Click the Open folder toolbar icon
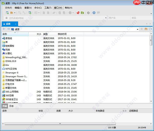The height and width of the screenshot is (131, 154). click(12, 13)
